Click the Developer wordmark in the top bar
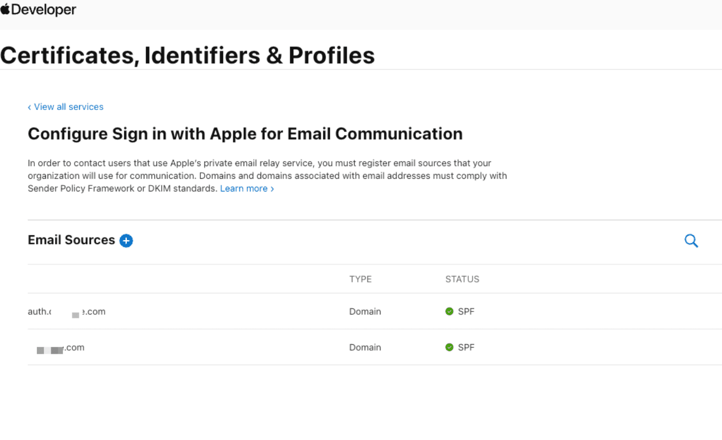The width and height of the screenshot is (722, 440). [x=43, y=9]
